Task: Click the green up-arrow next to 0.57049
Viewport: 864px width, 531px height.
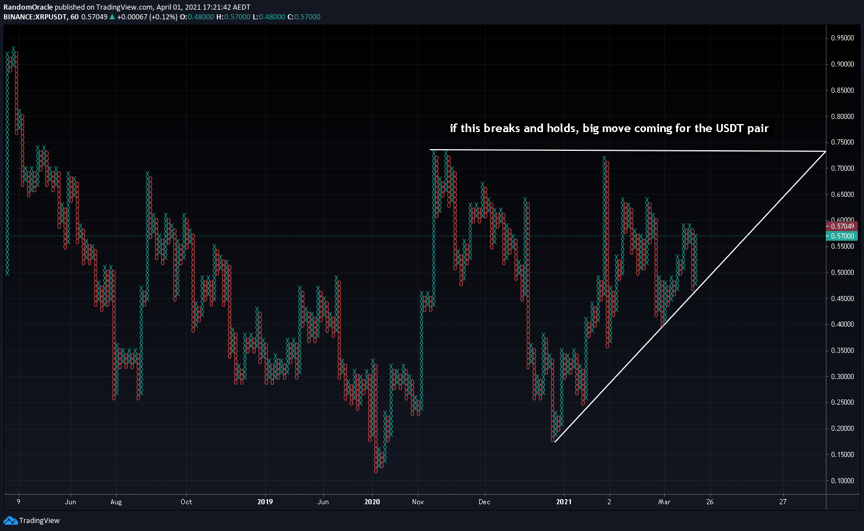Action: tap(112, 17)
